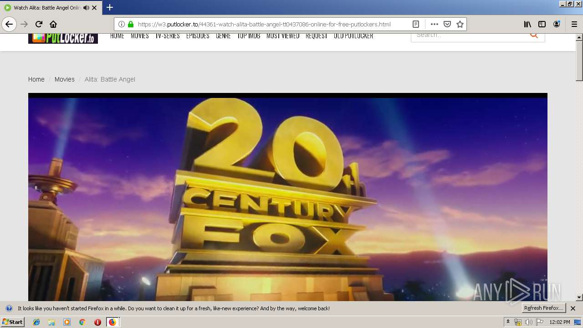Launch Opera from the taskbar
The height and width of the screenshot is (328, 583).
click(x=97, y=322)
